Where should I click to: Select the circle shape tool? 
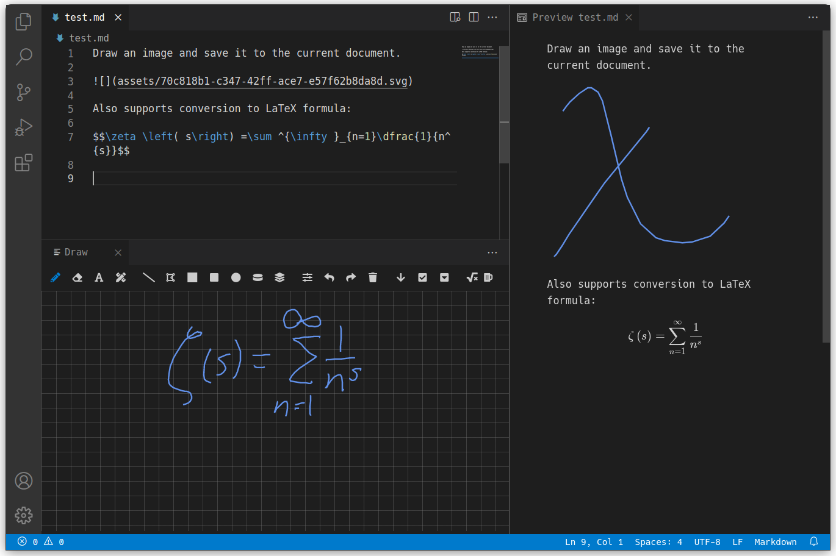[x=236, y=277]
